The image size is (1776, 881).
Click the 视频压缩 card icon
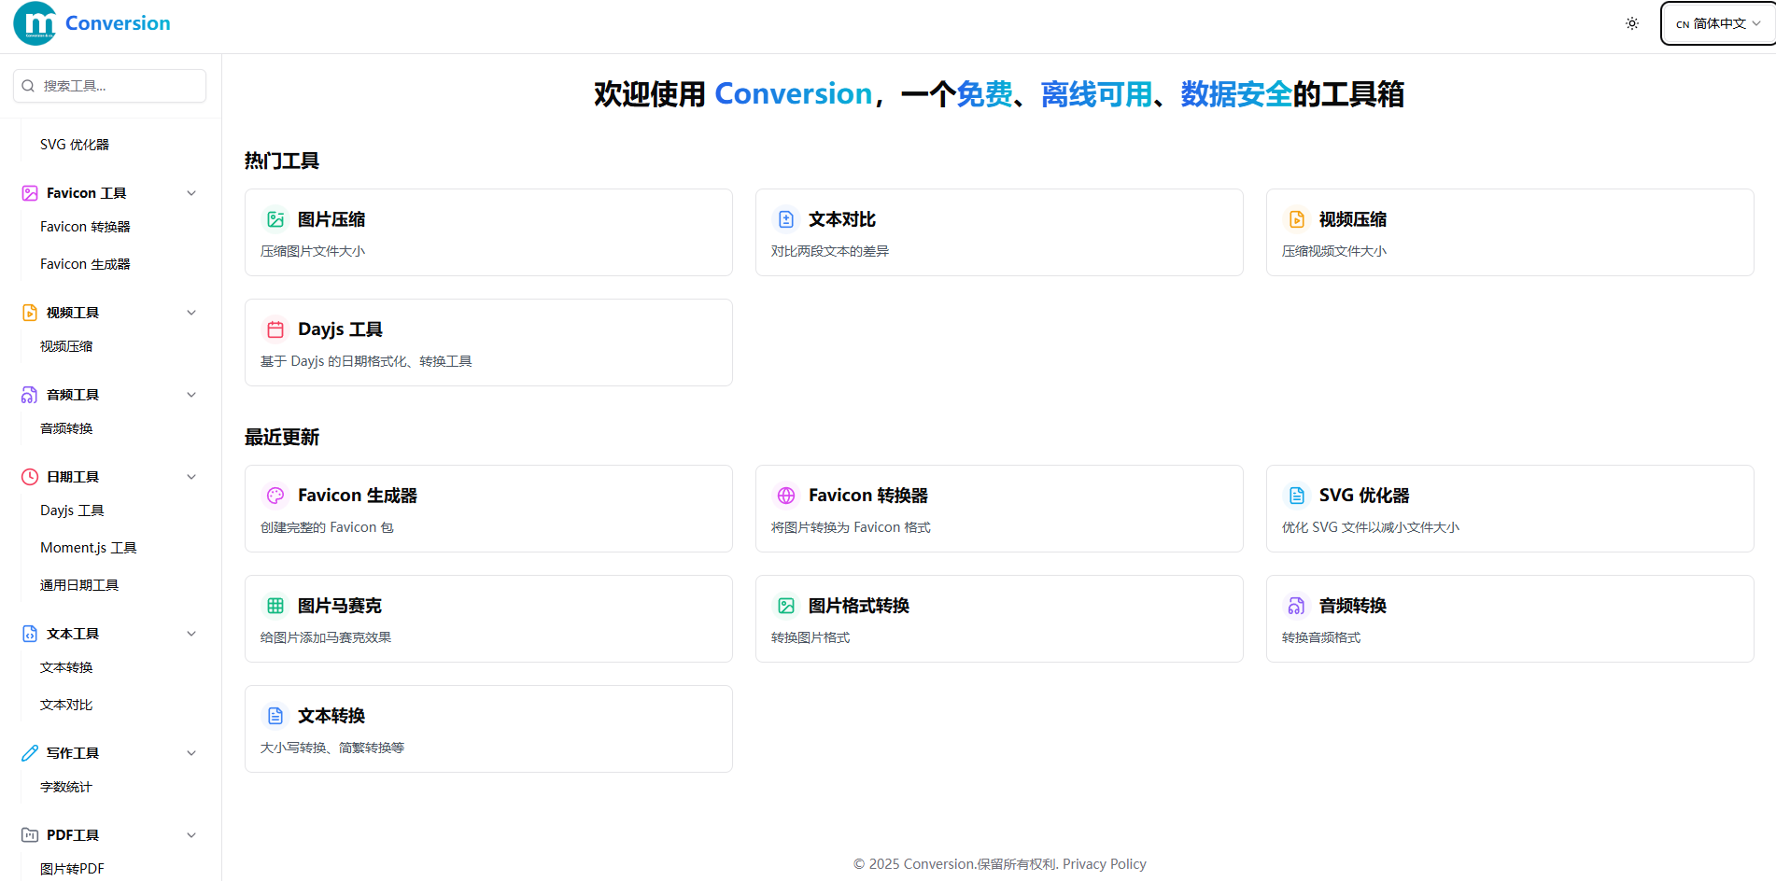(1297, 219)
